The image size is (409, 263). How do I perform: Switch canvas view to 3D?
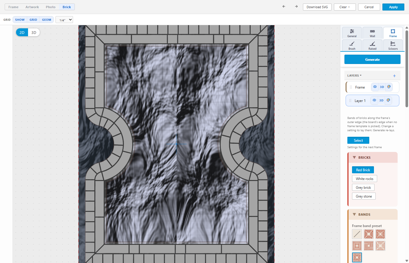click(x=34, y=32)
